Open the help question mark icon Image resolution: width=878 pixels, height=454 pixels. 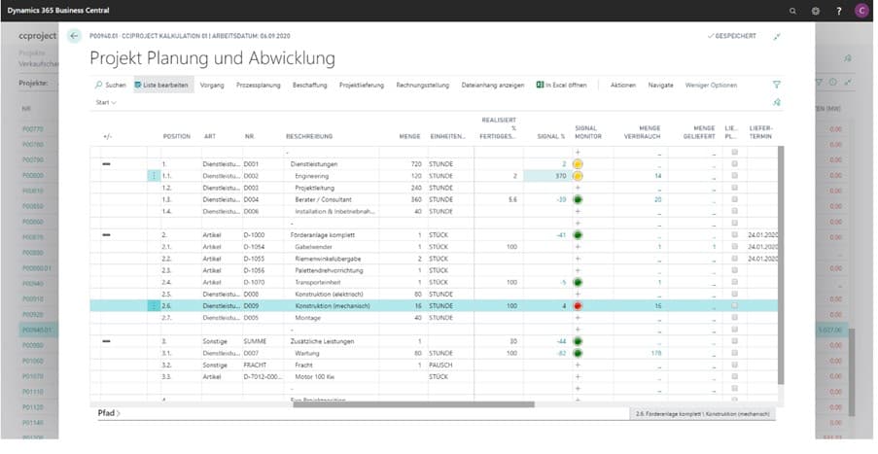click(838, 10)
